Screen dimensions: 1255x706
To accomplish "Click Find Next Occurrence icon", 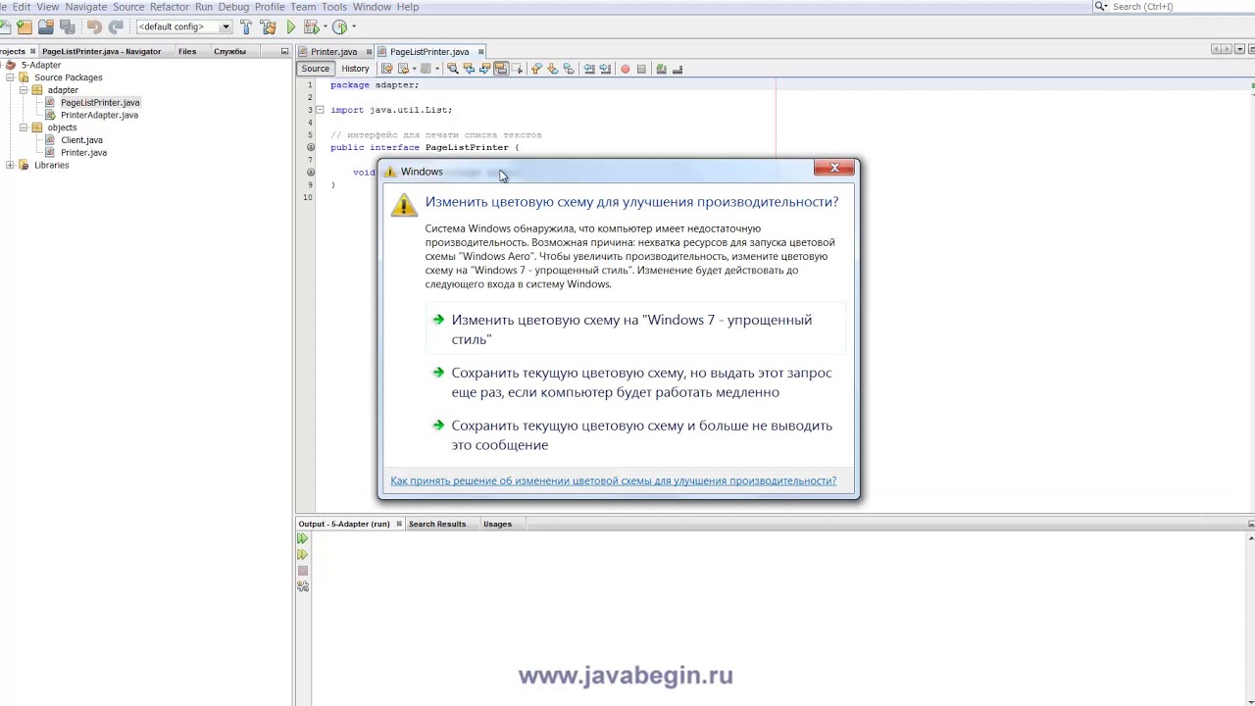I will click(x=484, y=69).
